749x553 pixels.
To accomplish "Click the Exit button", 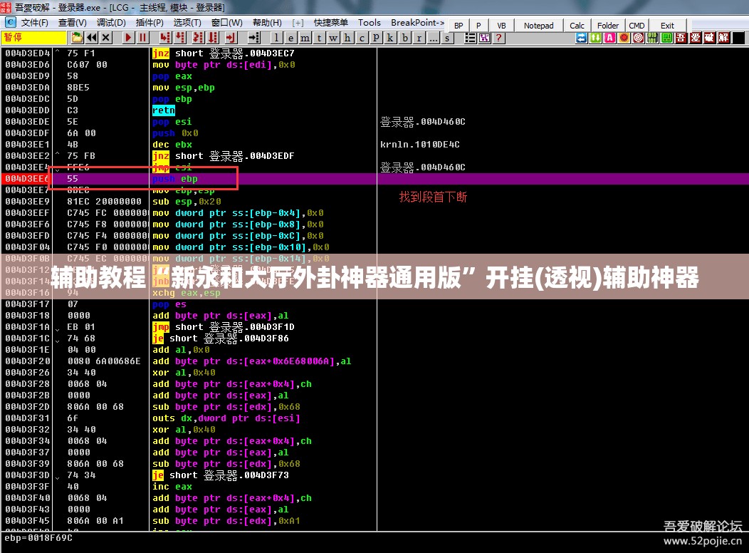I will click(667, 26).
